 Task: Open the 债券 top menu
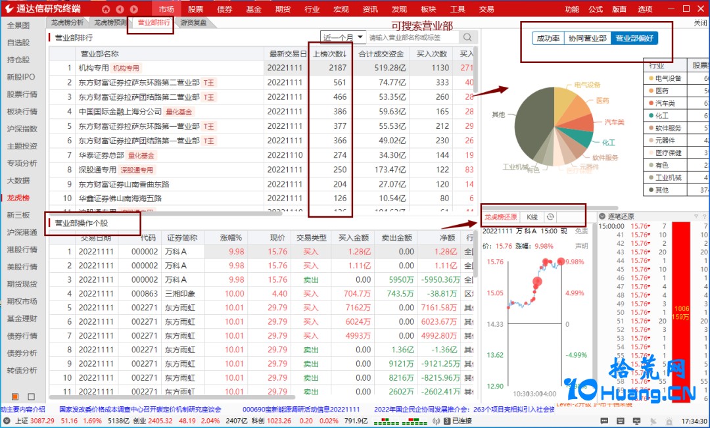tap(225, 9)
